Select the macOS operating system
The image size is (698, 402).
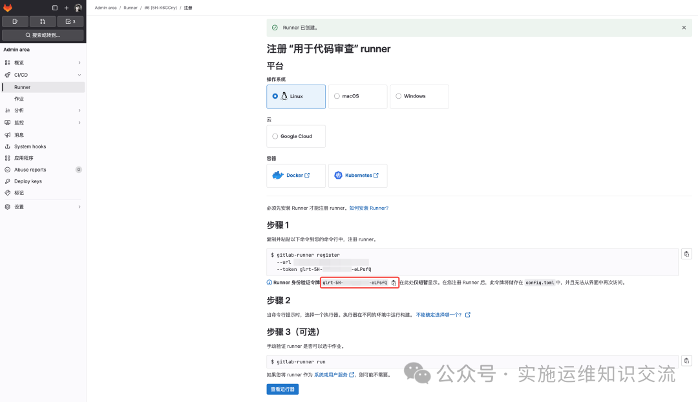tap(357, 96)
